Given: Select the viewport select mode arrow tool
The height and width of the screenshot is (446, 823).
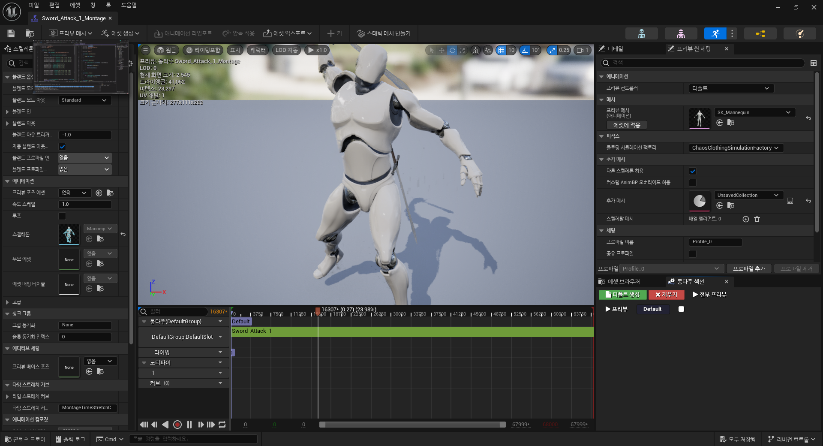Looking at the screenshot, I should pos(431,50).
